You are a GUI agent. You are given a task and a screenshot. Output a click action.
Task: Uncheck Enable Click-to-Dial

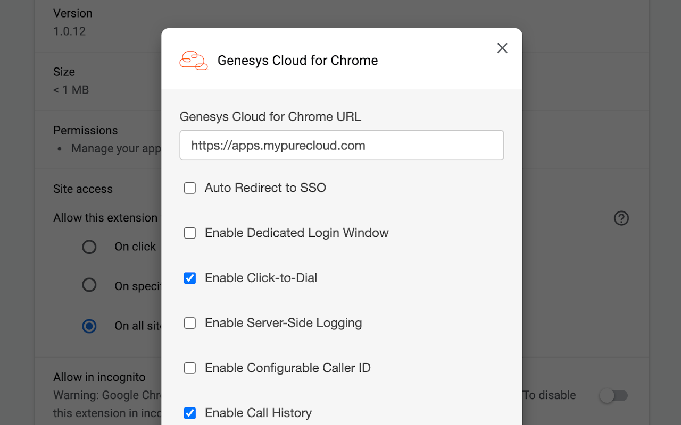pyautogui.click(x=190, y=278)
